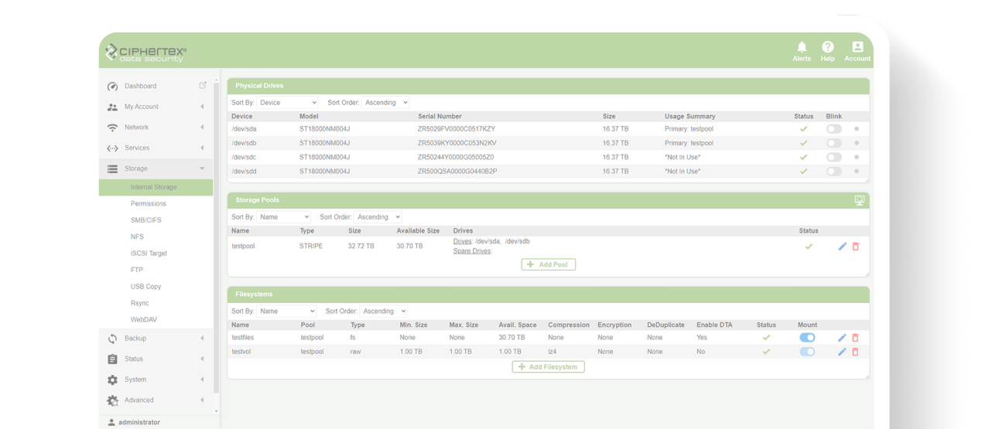Expand the Services menu arrow
This screenshot has height=429, width=989.
click(x=203, y=148)
